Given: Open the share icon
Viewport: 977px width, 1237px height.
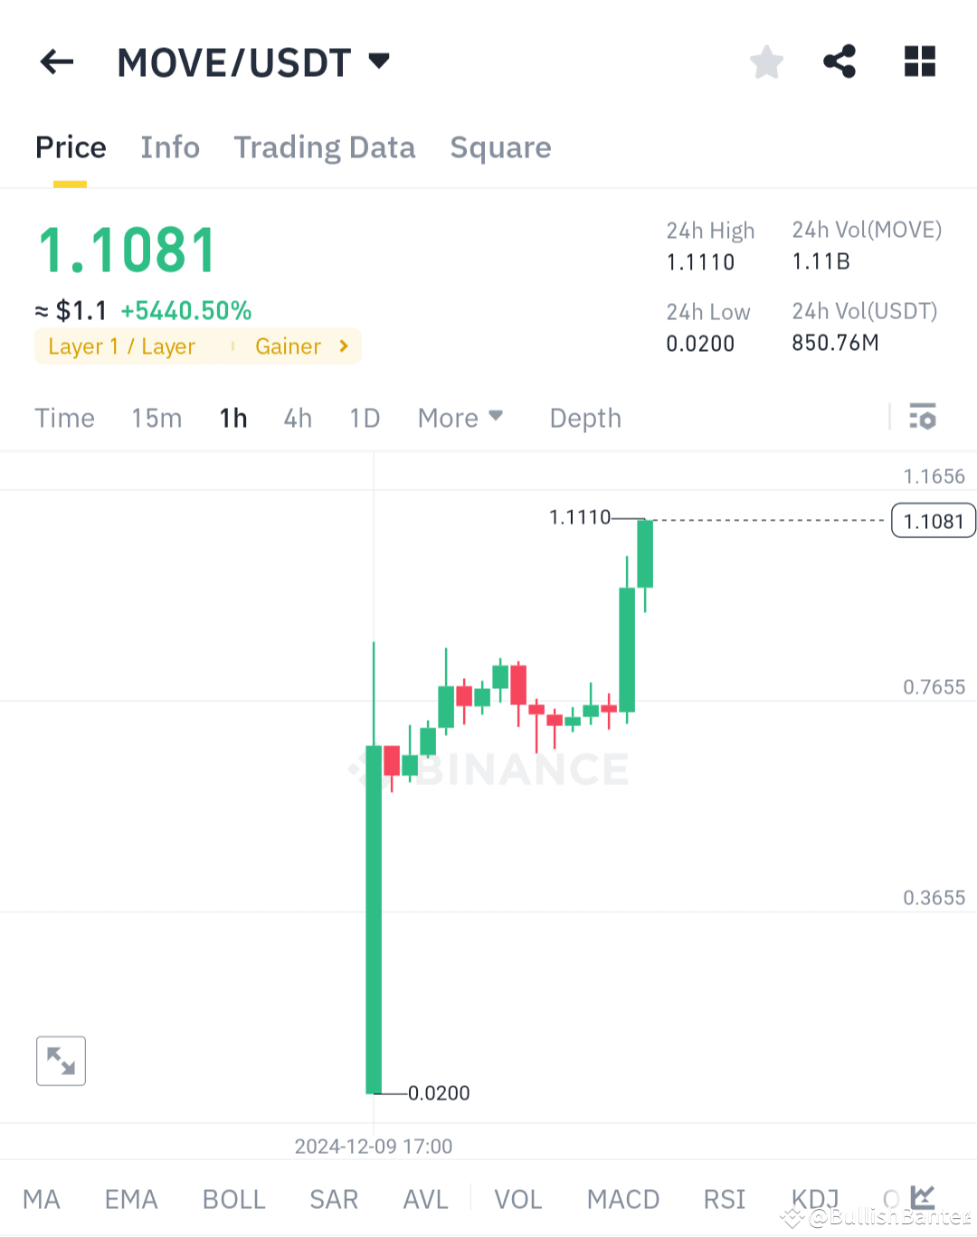Looking at the screenshot, I should pyautogui.click(x=839, y=61).
